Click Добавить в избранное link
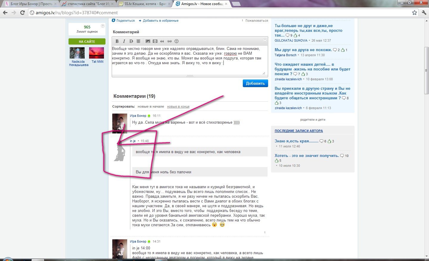 pos(160,21)
